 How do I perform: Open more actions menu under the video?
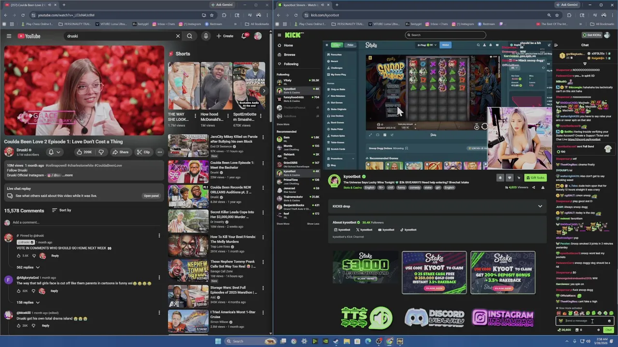(x=160, y=152)
